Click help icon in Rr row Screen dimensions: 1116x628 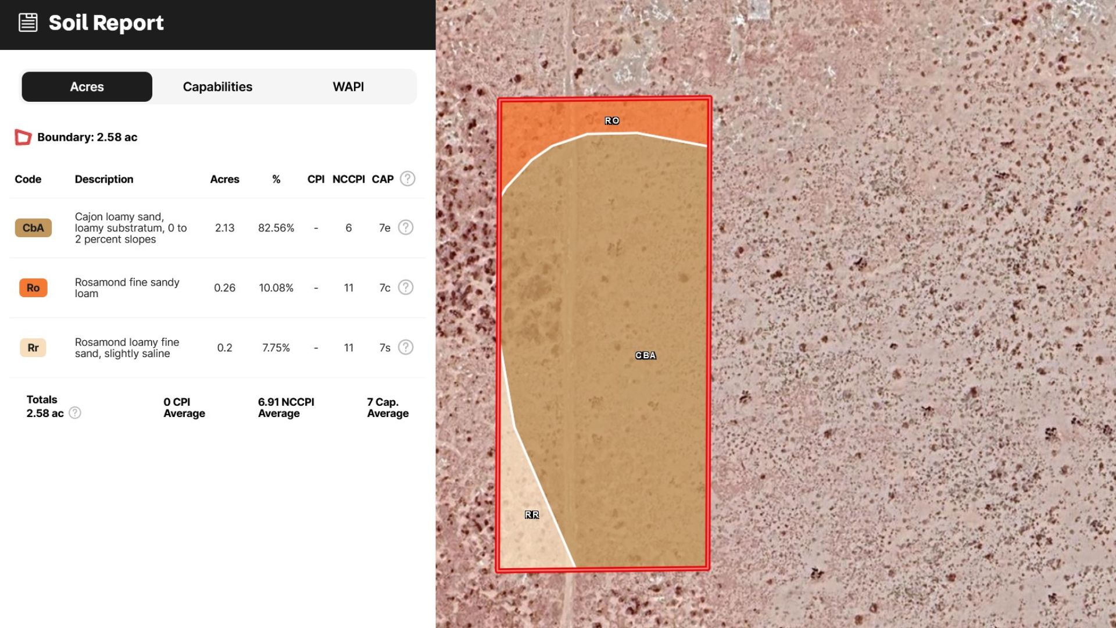[406, 347]
